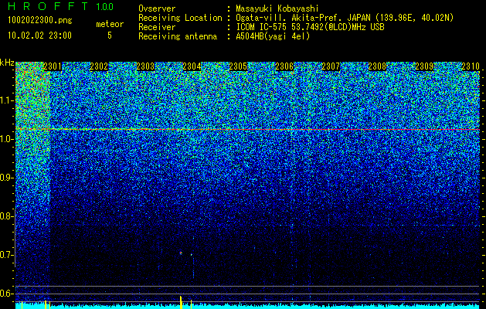Click the Receiving antenna label
This screenshot has height=309, width=486.
coord(178,36)
